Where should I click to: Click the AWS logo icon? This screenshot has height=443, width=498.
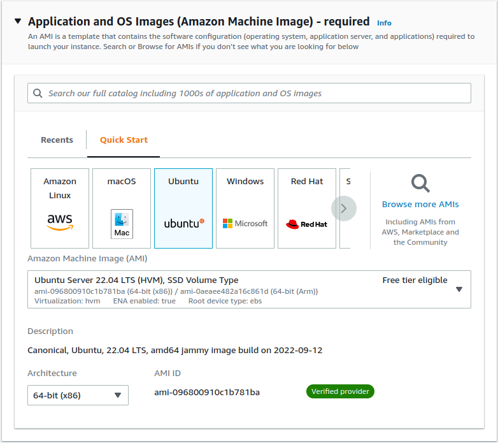pyautogui.click(x=60, y=222)
